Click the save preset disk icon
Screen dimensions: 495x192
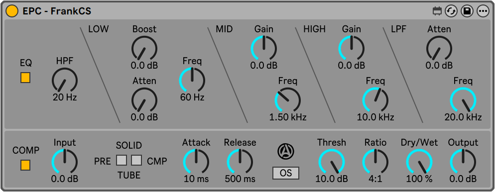click(467, 11)
